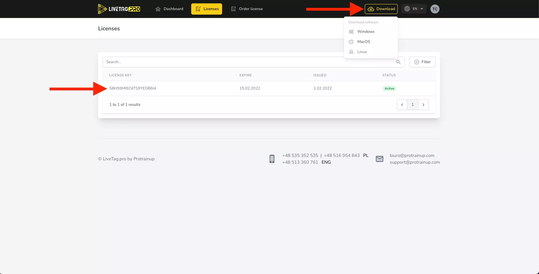
Task: Open the TC user avatar menu
Action: pyautogui.click(x=435, y=9)
